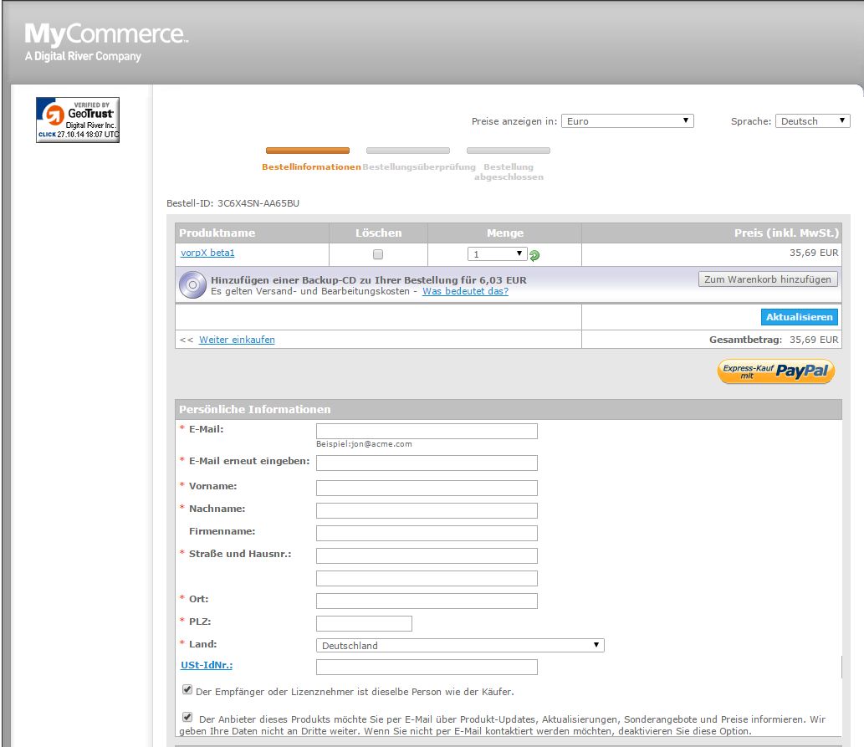Focus the Vorname input field
The height and width of the screenshot is (747, 864).
pos(427,488)
